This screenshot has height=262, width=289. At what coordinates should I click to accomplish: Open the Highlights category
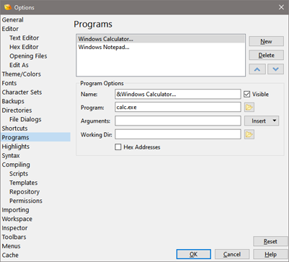coord(16,147)
